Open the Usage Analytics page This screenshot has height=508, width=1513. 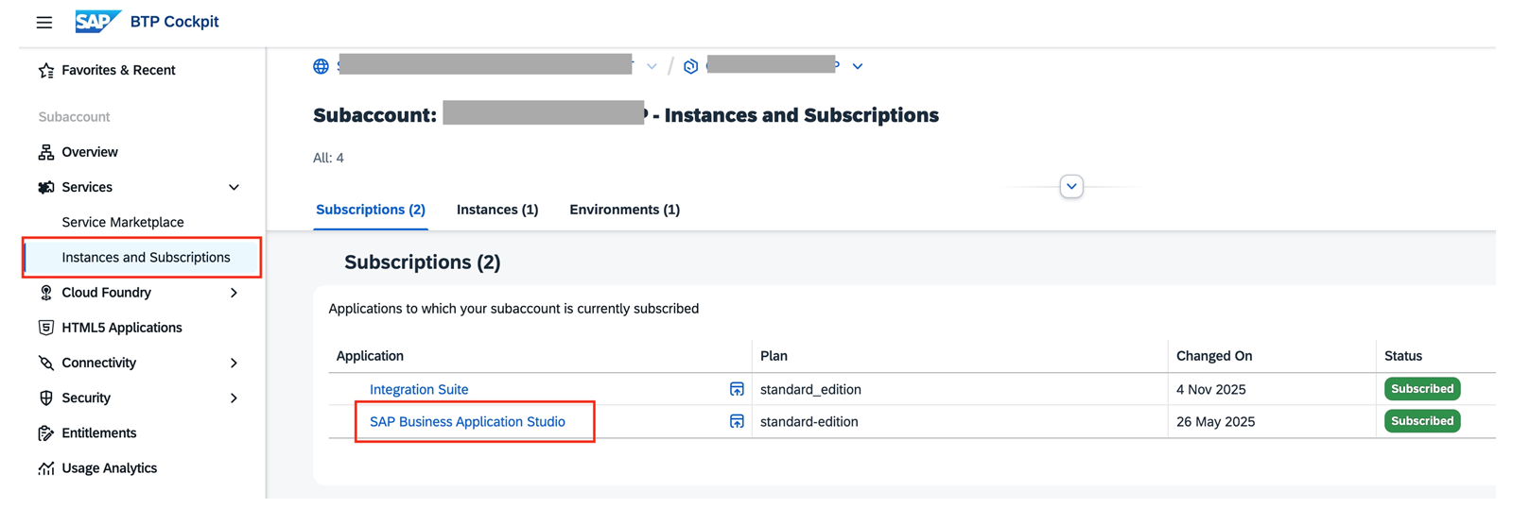(110, 468)
